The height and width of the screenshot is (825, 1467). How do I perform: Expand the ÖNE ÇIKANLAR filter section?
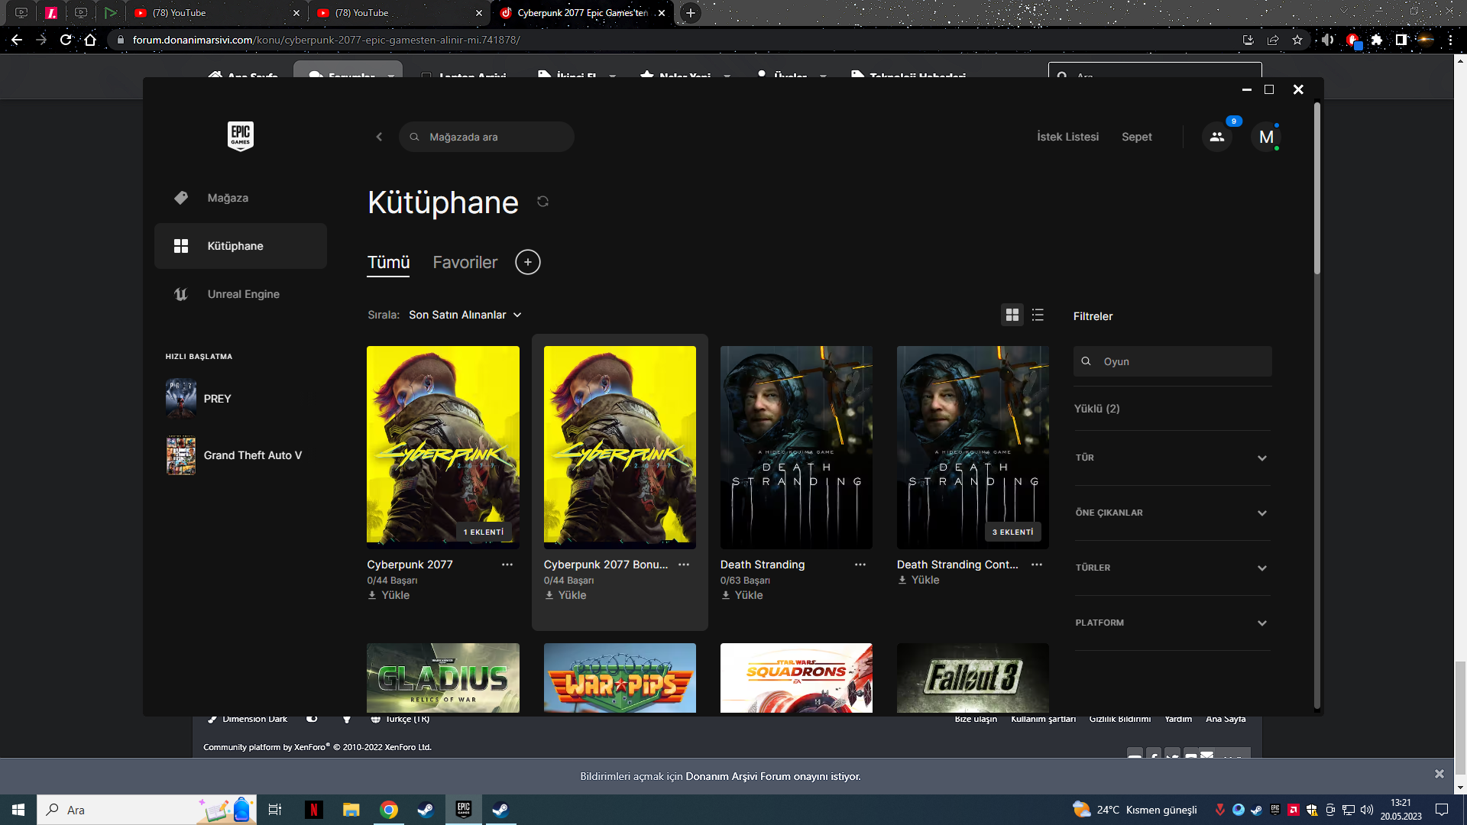[1172, 513]
